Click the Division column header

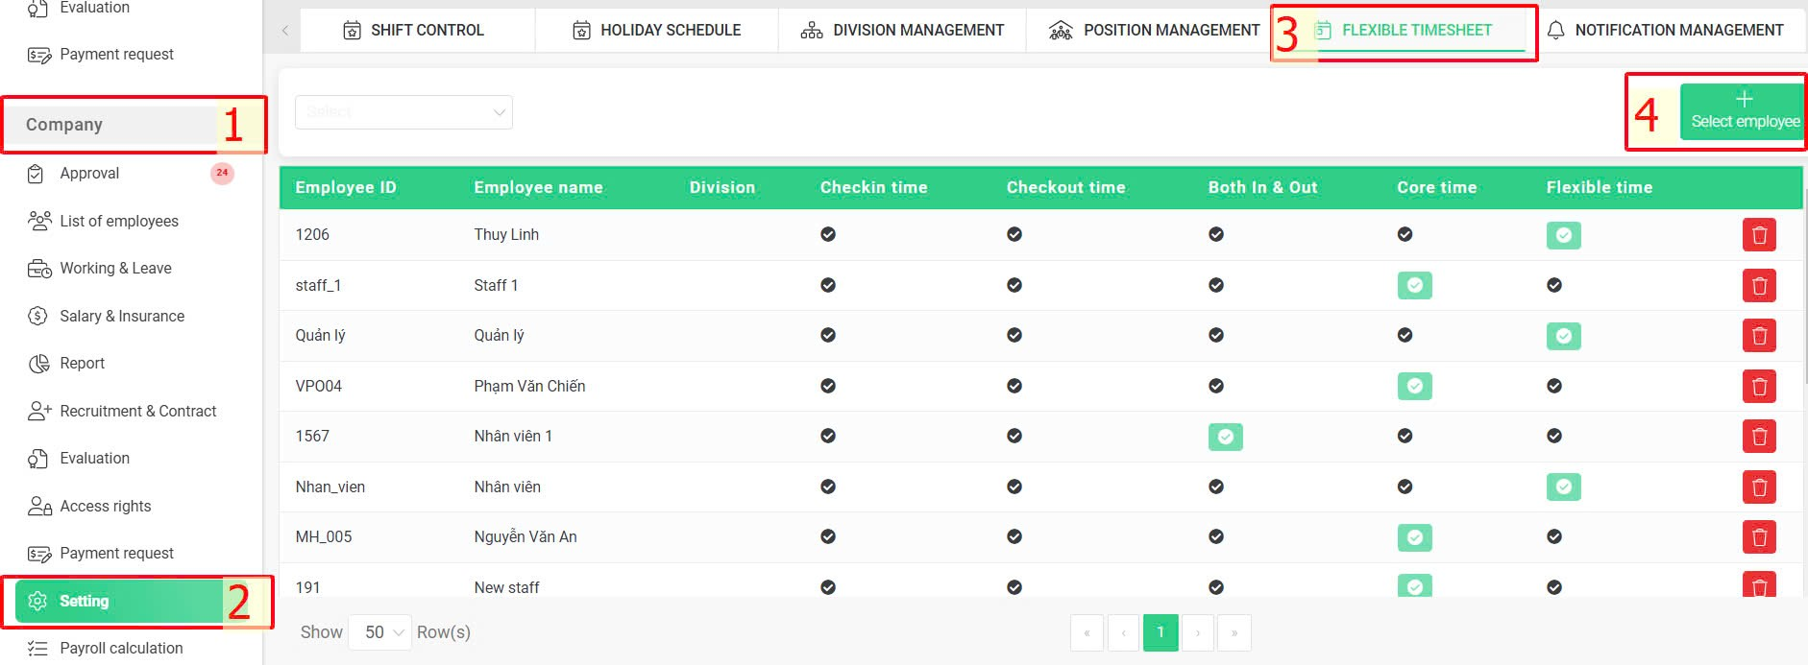[722, 188]
